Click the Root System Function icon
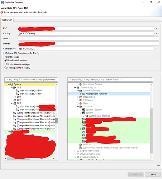 [x=84, y=94]
